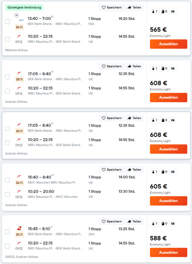Click the Austrian logo on the MUC 15:40 flight
Image resolution: width=192 pixels, height=264 pixels.
(x=19, y=177)
